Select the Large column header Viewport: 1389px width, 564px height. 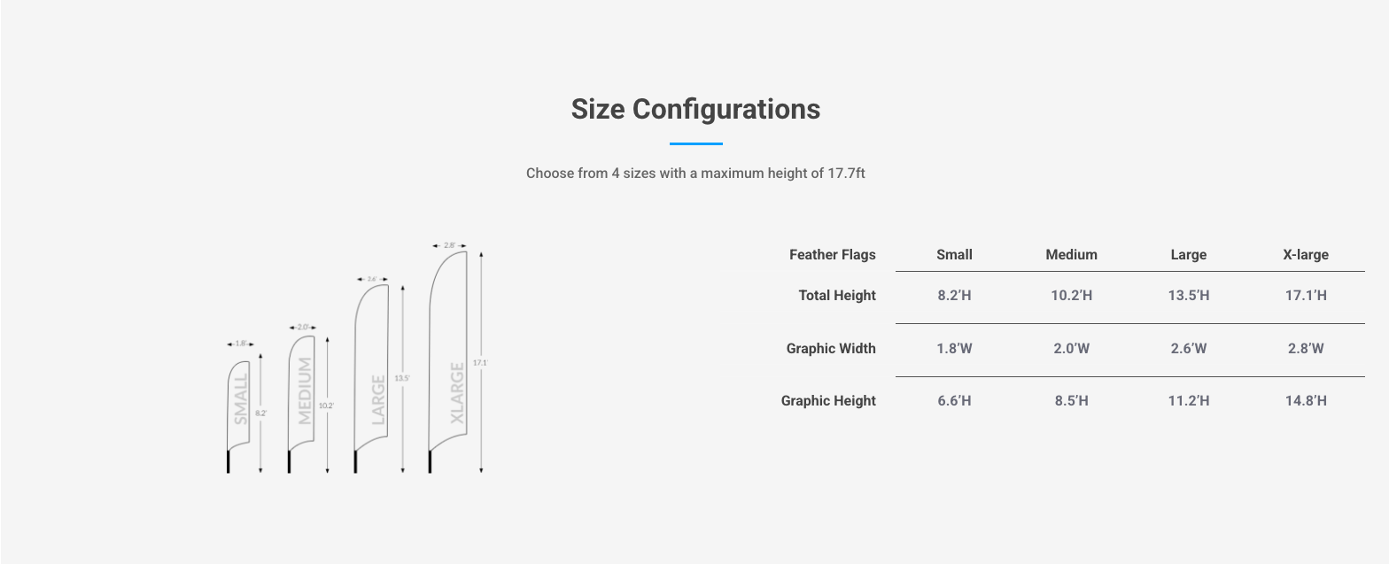(x=1188, y=255)
